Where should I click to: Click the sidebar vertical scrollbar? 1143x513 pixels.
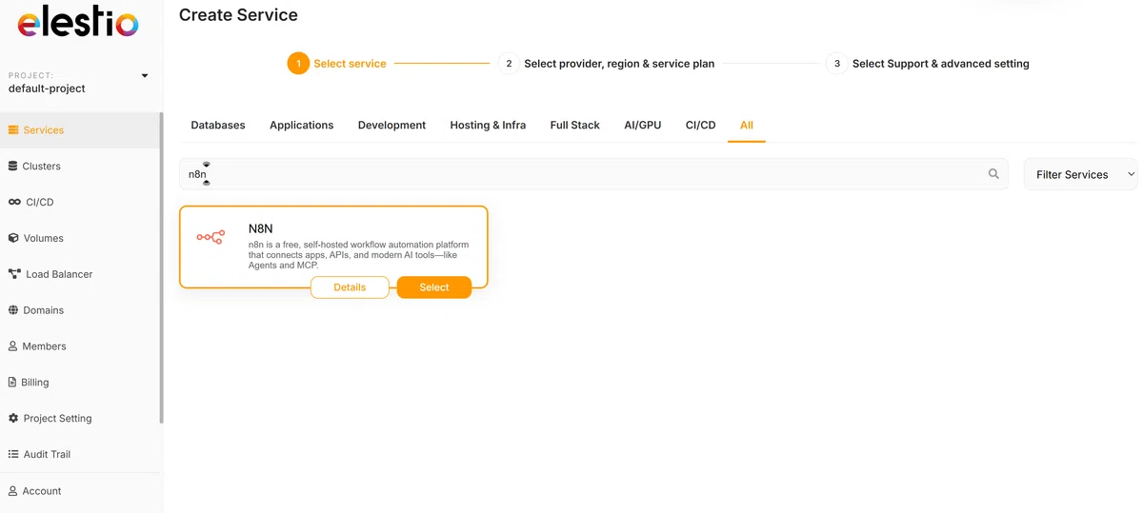(x=161, y=267)
